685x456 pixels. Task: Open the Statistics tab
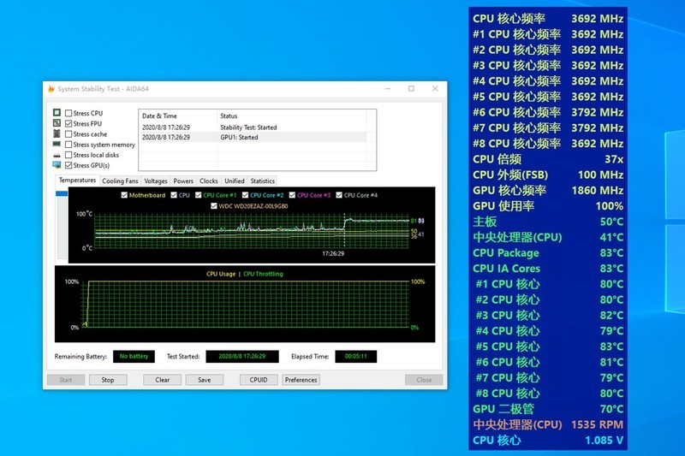[263, 181]
